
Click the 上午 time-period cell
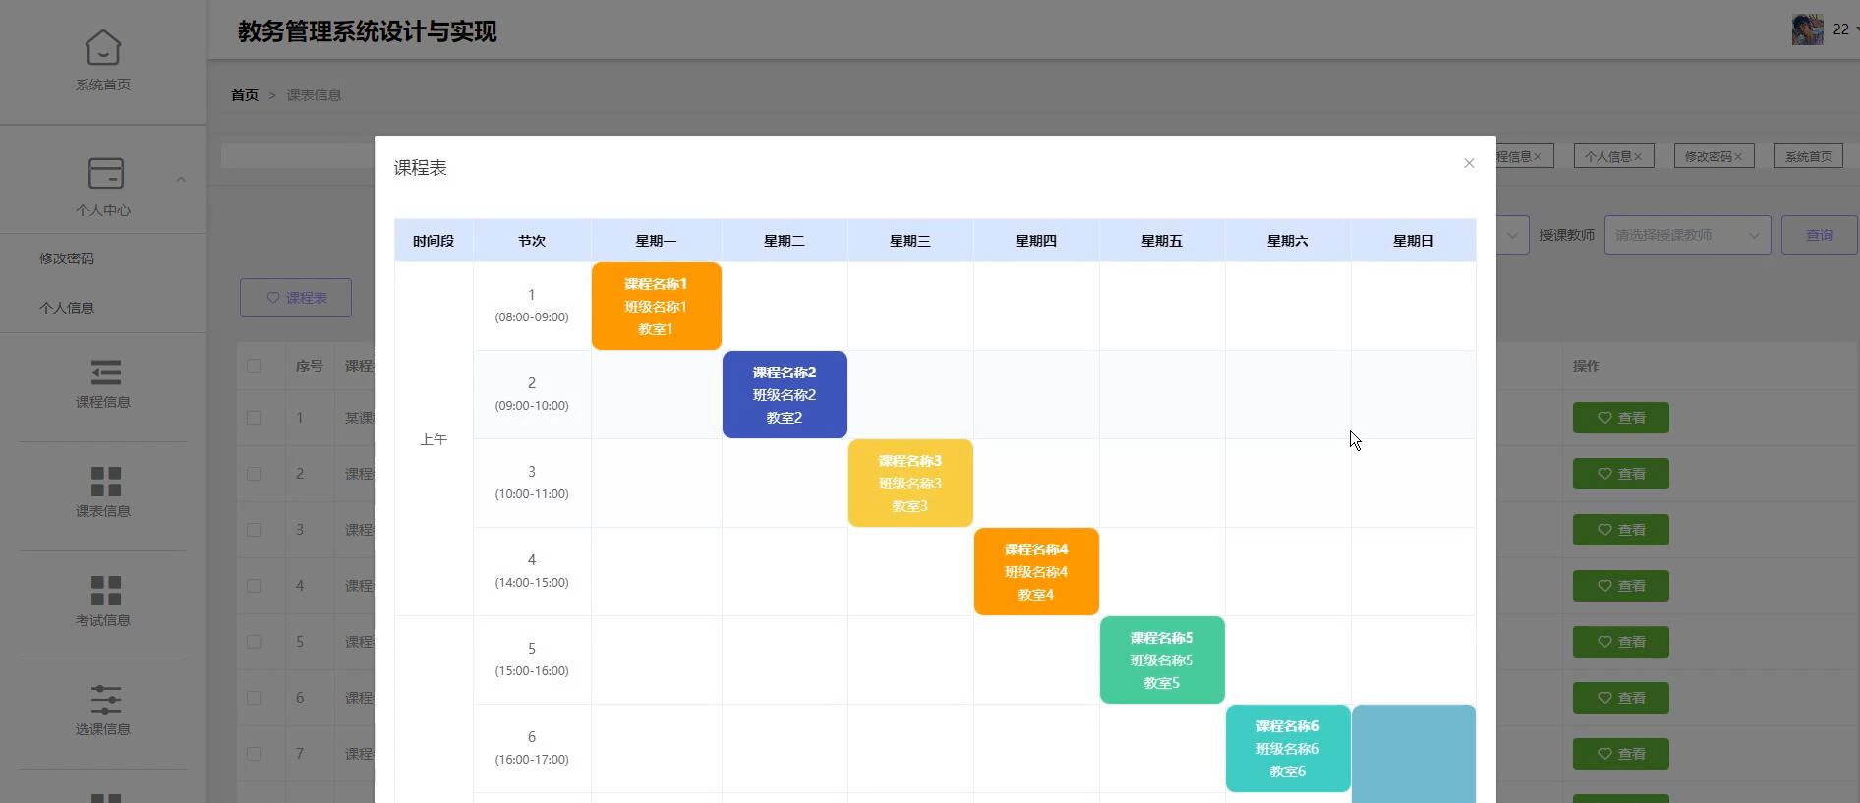[x=434, y=439]
